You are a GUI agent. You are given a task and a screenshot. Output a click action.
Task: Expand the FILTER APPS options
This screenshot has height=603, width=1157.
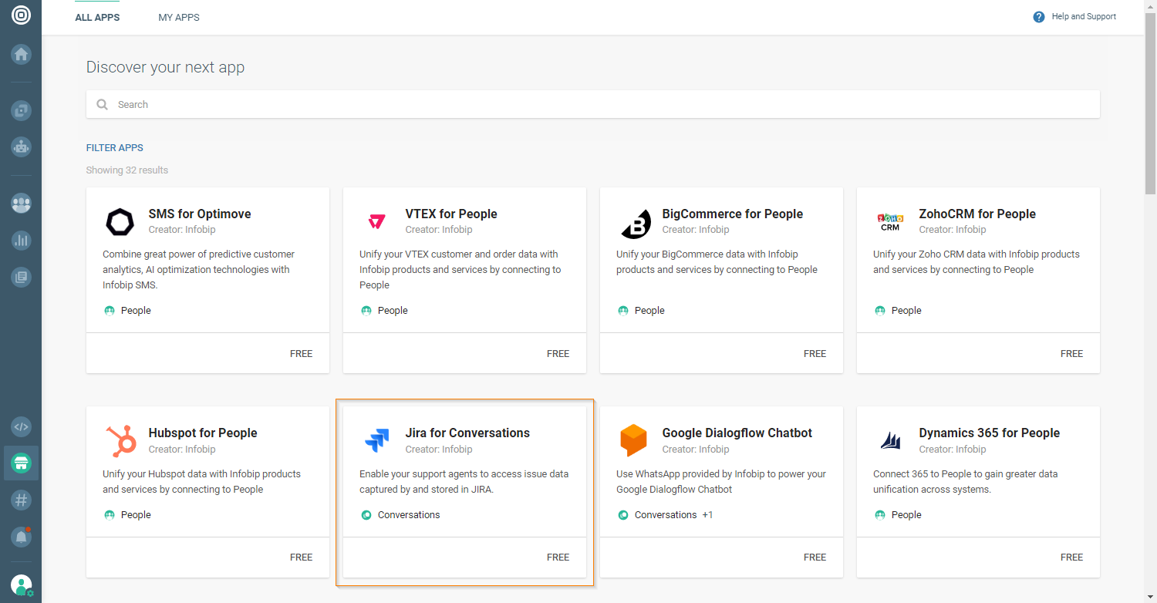point(115,148)
